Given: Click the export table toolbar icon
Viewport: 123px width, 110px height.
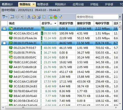Looking at the screenshot, I should pyautogui.click(x=50, y=17).
